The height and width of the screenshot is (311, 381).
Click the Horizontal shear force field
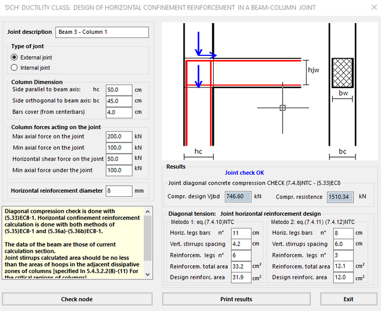point(119,159)
